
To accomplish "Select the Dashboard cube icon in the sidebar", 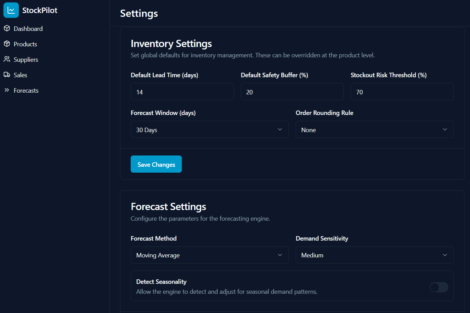I will (7, 28).
